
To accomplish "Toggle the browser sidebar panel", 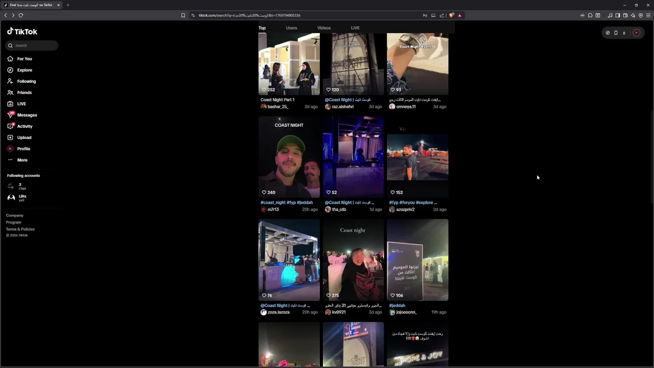I will coord(617,15).
